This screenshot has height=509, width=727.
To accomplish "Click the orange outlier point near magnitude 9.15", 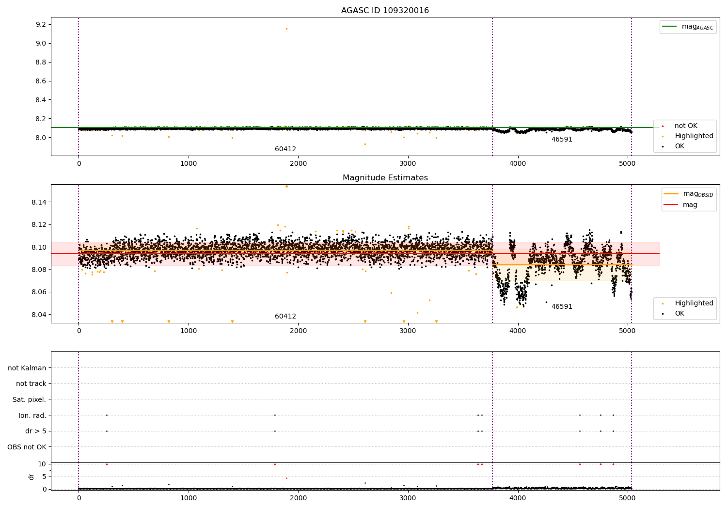I will (286, 29).
